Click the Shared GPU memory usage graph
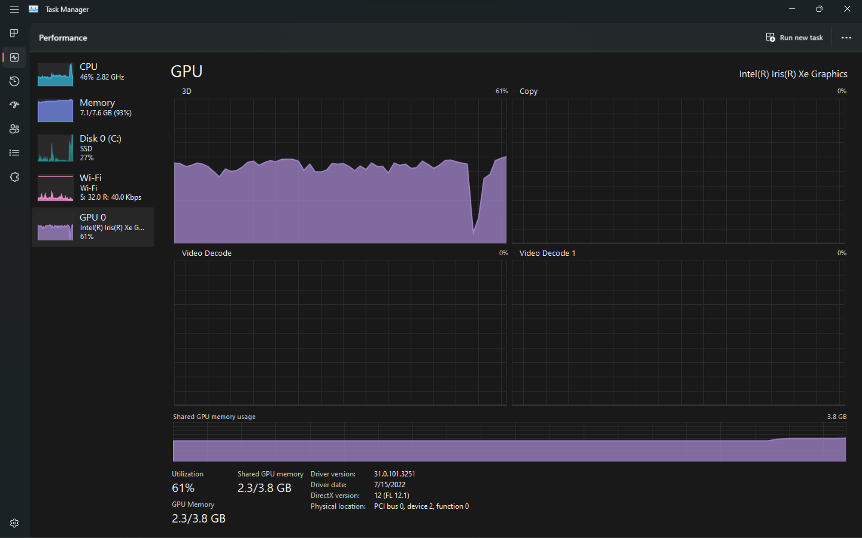Viewport: 862px width, 538px height. tap(509, 442)
